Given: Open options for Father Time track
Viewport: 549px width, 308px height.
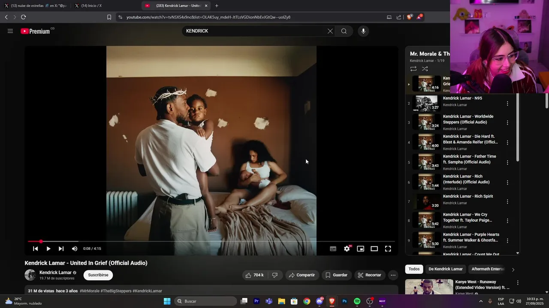Looking at the screenshot, I should click(x=507, y=163).
